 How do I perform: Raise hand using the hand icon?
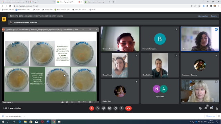[x=116, y=108]
